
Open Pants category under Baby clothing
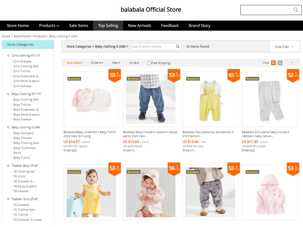pyautogui.click(x=17, y=153)
